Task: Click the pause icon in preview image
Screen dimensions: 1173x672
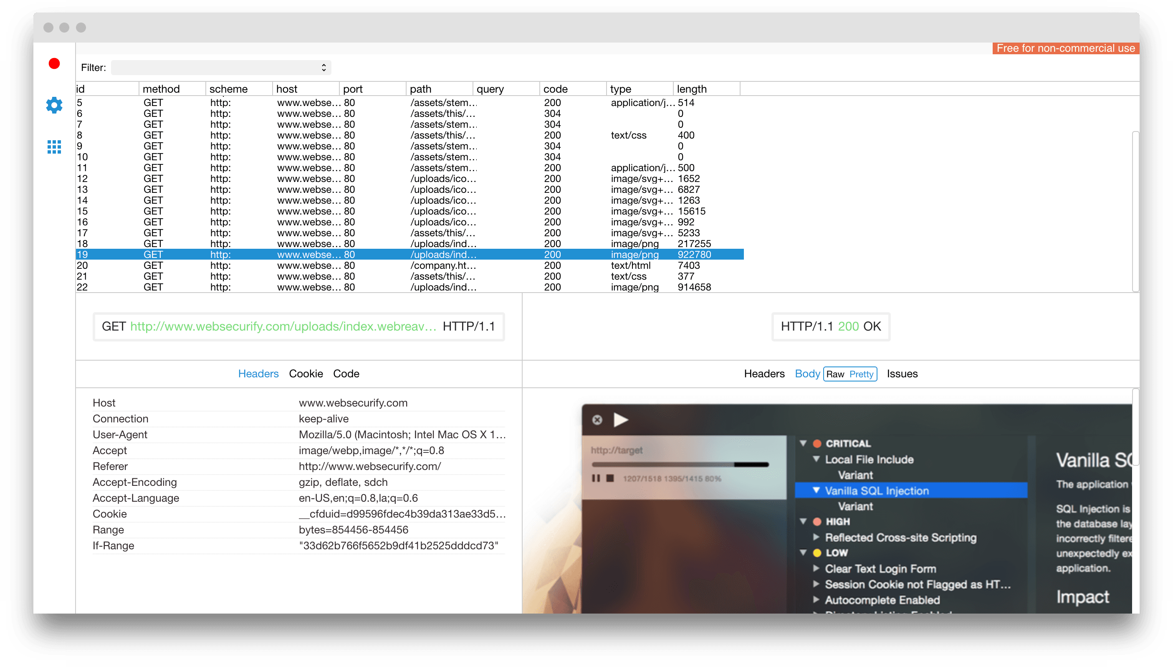Action: [596, 478]
